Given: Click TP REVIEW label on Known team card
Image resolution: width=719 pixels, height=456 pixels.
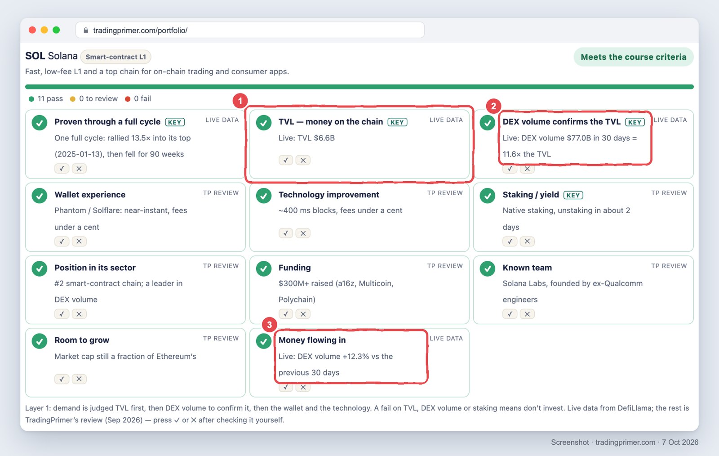Looking at the screenshot, I should pos(669,266).
